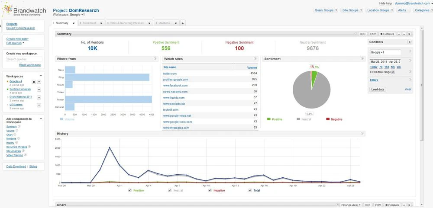Expand the Edit queries dropdown

pos(15,43)
